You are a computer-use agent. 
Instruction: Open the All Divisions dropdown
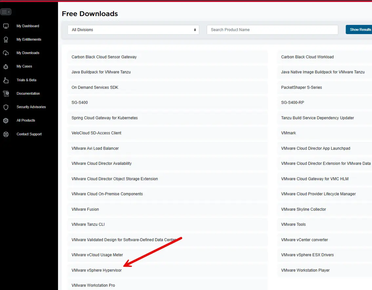click(x=133, y=30)
